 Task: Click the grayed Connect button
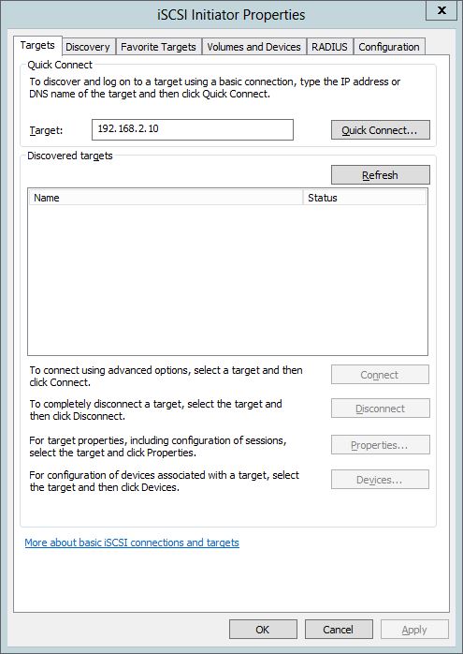(x=380, y=375)
